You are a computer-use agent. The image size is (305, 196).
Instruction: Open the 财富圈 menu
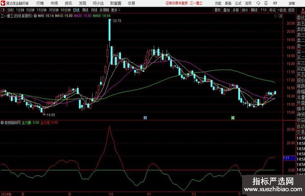pos(116,3)
